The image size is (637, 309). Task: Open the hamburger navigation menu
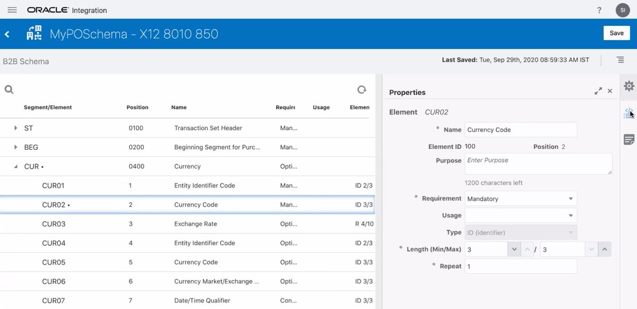pos(12,10)
